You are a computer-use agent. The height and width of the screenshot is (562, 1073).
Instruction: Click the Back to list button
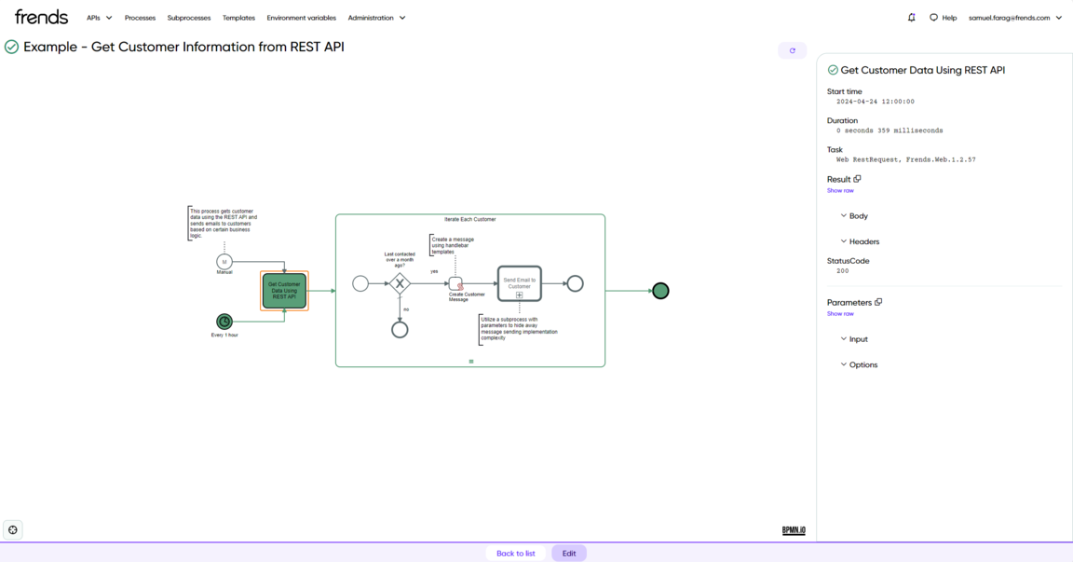516,553
